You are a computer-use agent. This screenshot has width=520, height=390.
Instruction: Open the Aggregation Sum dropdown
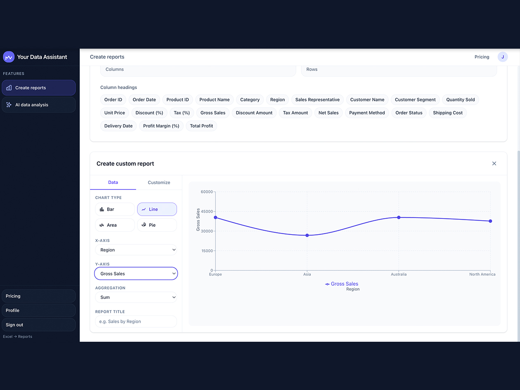click(x=136, y=297)
